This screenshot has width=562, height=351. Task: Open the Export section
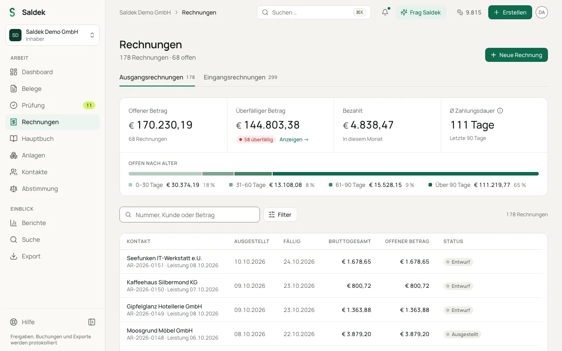(52, 256)
